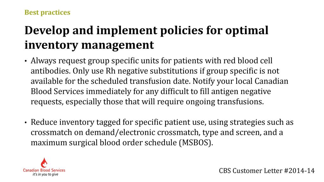The height and width of the screenshot is (182, 324).
Task: Click 'maximum surgical blood order schedule' text
Action: (104, 143)
